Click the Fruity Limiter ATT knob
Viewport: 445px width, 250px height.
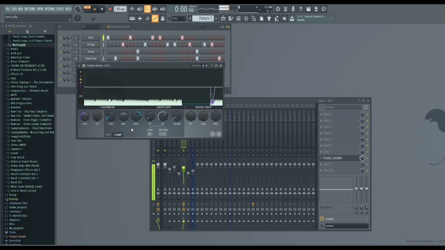click(x=150, y=116)
